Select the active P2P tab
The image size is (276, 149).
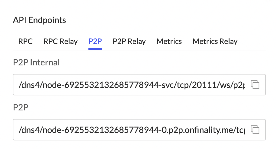click(95, 42)
